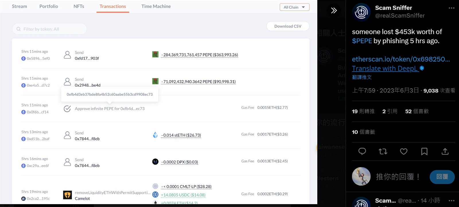
Task: Click the full address tooltip 0xfb4d3eb37...
Action: pos(110,94)
